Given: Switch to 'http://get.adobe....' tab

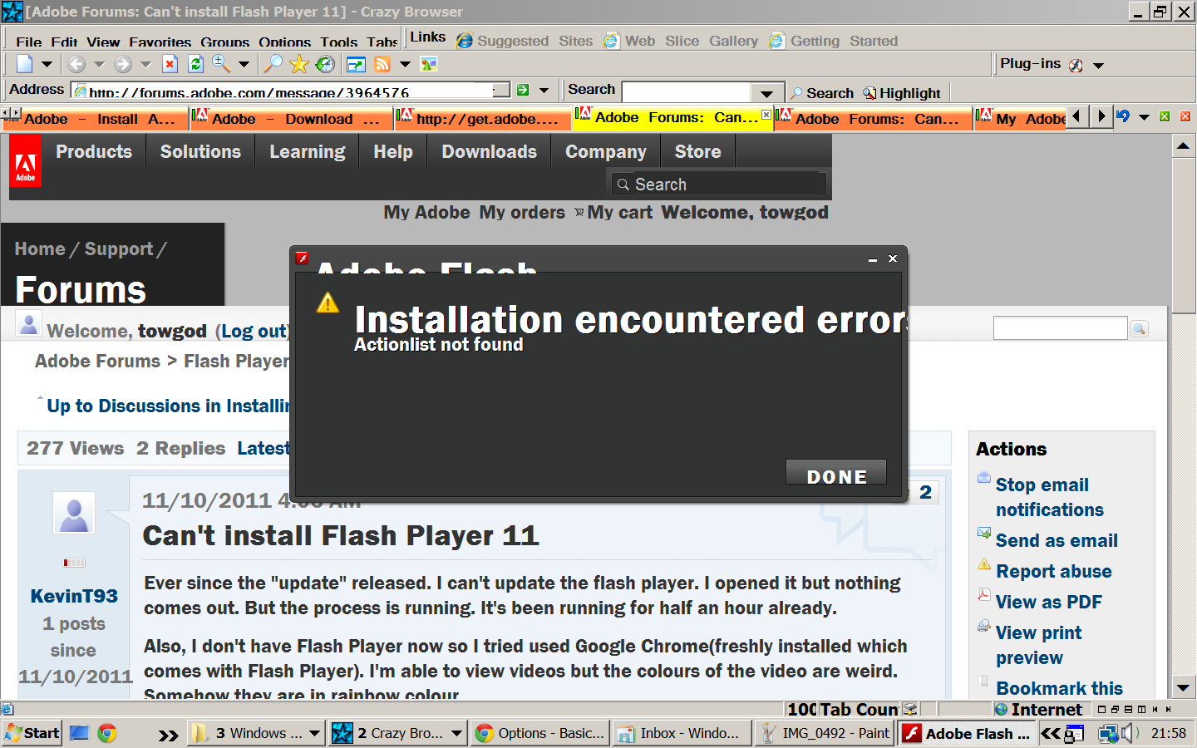Looking at the screenshot, I should point(482,119).
